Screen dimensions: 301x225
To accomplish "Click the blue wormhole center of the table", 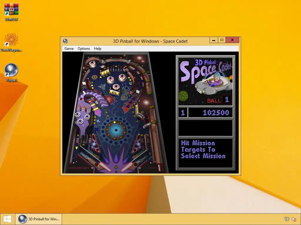I will click(x=116, y=130).
